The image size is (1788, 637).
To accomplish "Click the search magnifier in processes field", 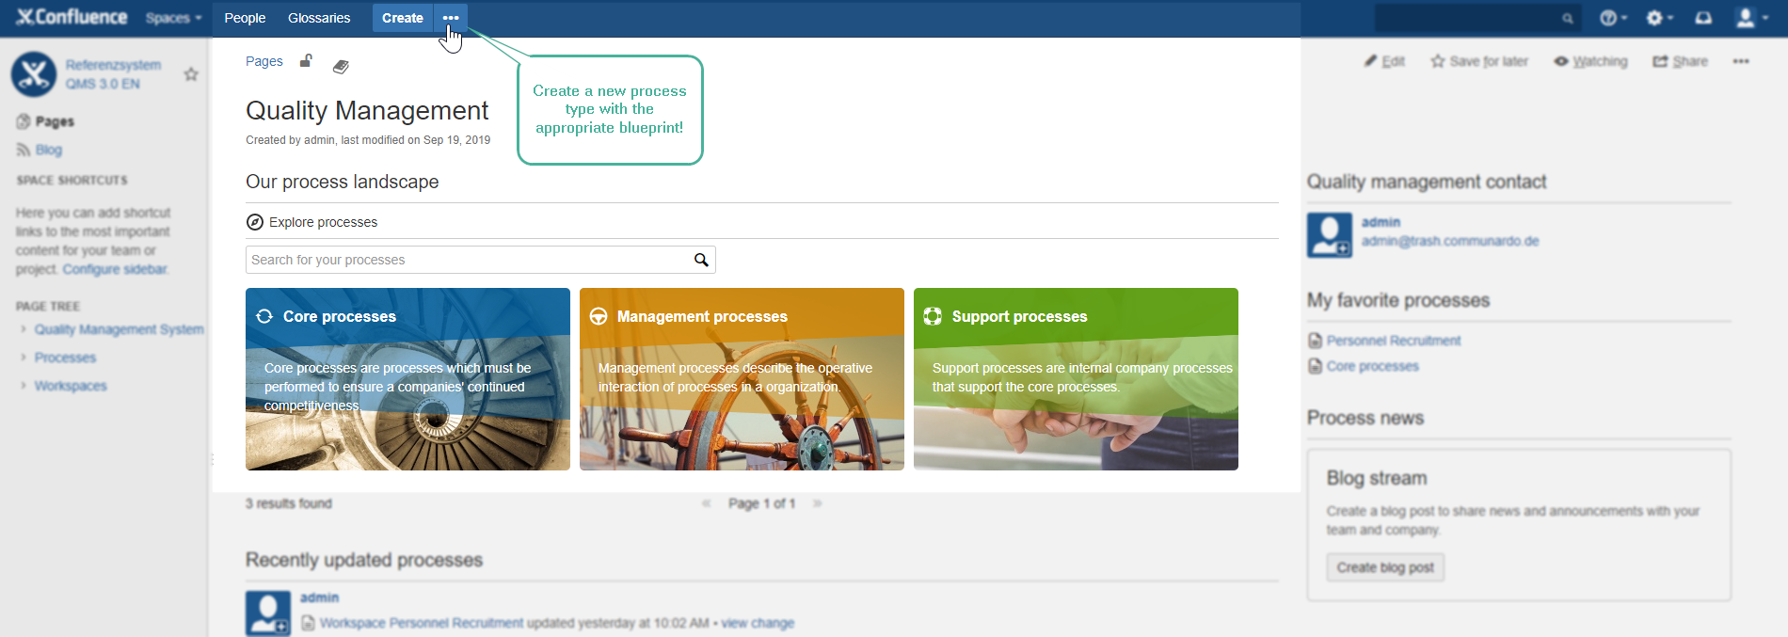I will 701,260.
